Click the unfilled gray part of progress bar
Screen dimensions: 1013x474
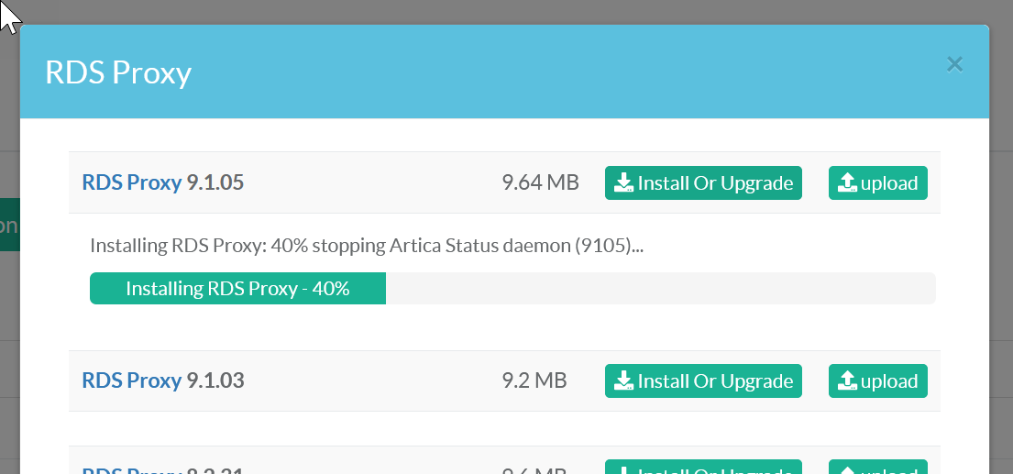(x=660, y=289)
